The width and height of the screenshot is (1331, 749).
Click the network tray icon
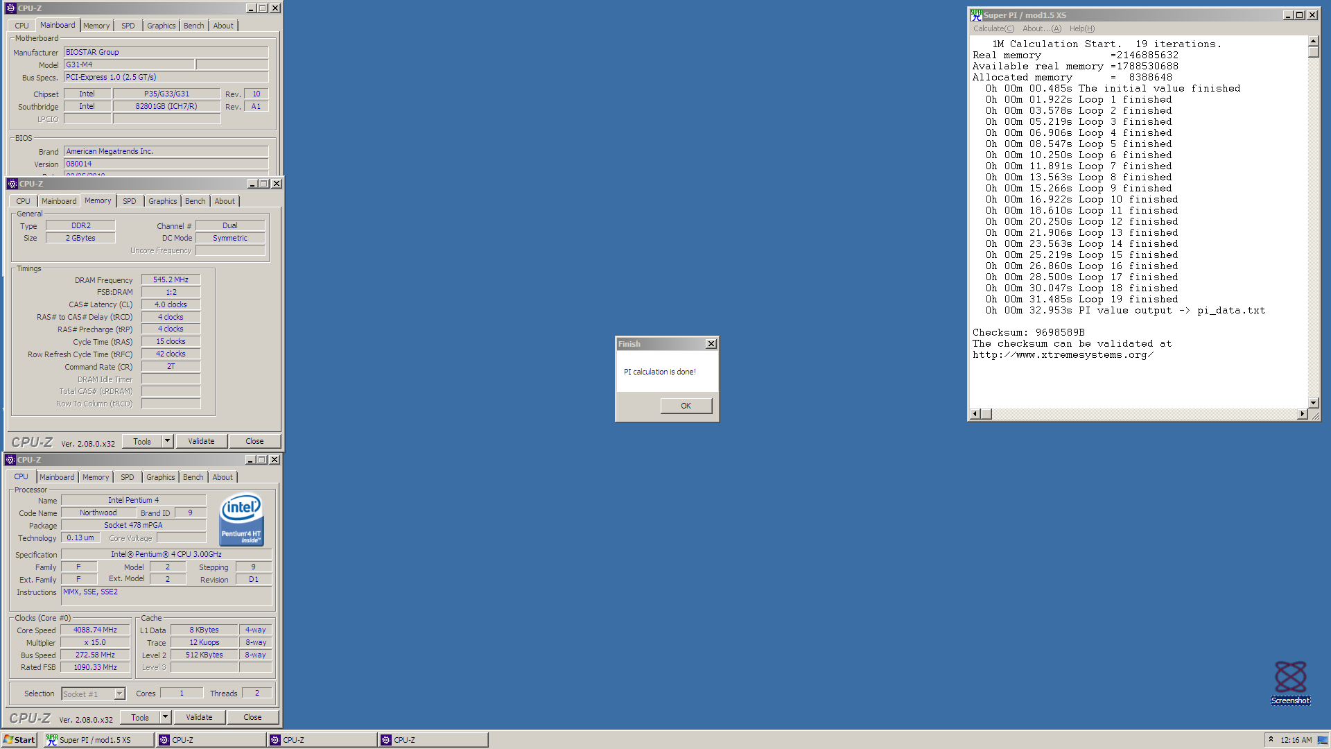coord(1322,740)
